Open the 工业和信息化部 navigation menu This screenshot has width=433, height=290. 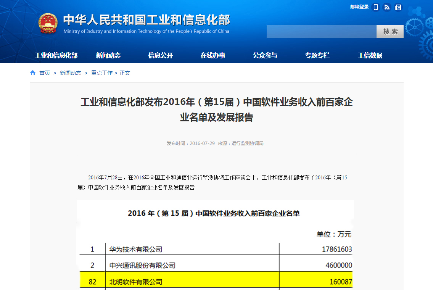[56, 55]
